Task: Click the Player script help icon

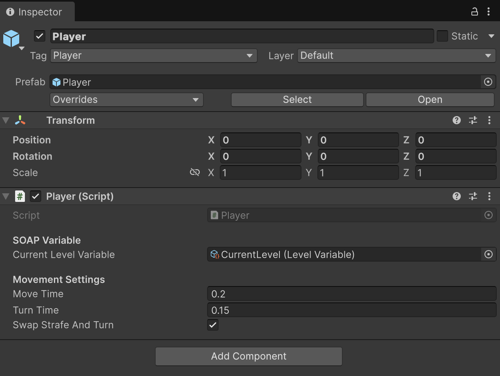Action: tap(457, 197)
